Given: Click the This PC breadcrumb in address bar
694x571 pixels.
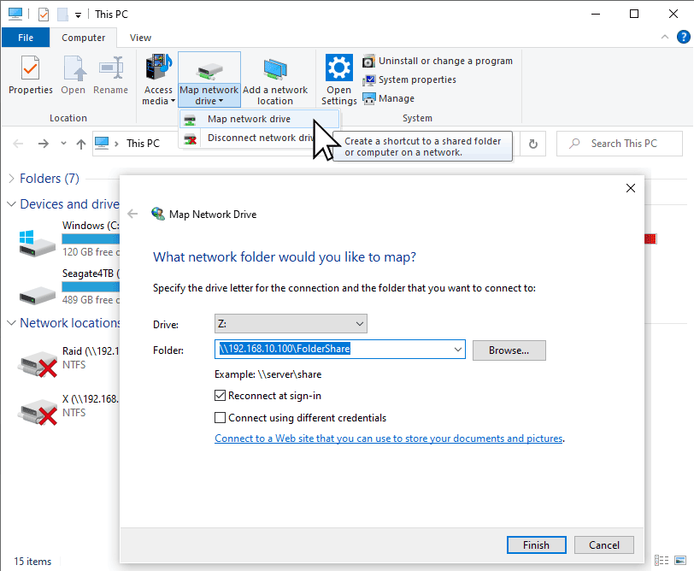Looking at the screenshot, I should [143, 144].
